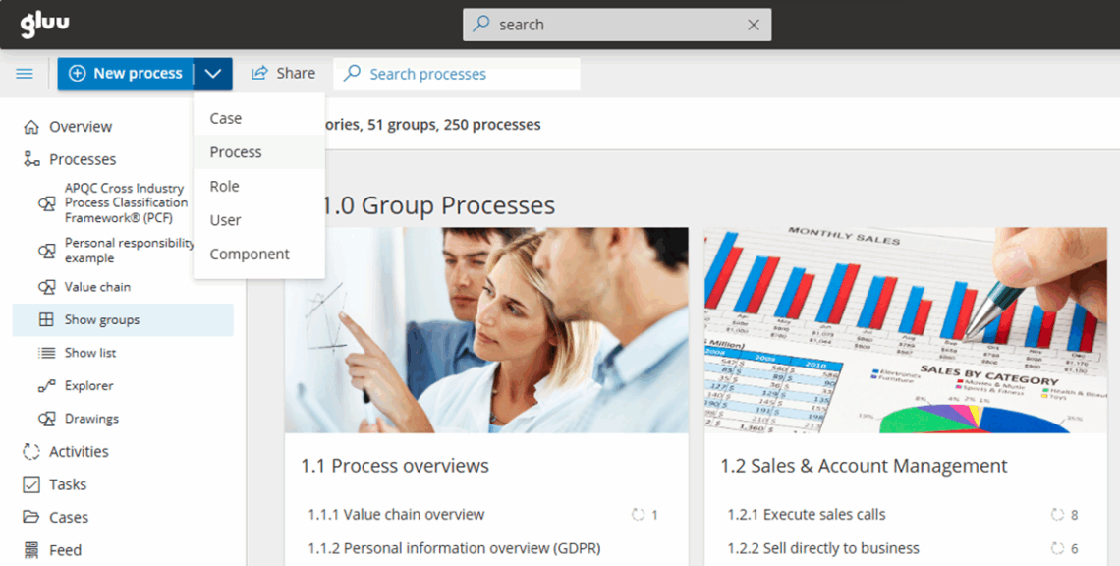Screen dimensions: 1120x566
Task: Clear the top search with X icon
Action: [753, 25]
